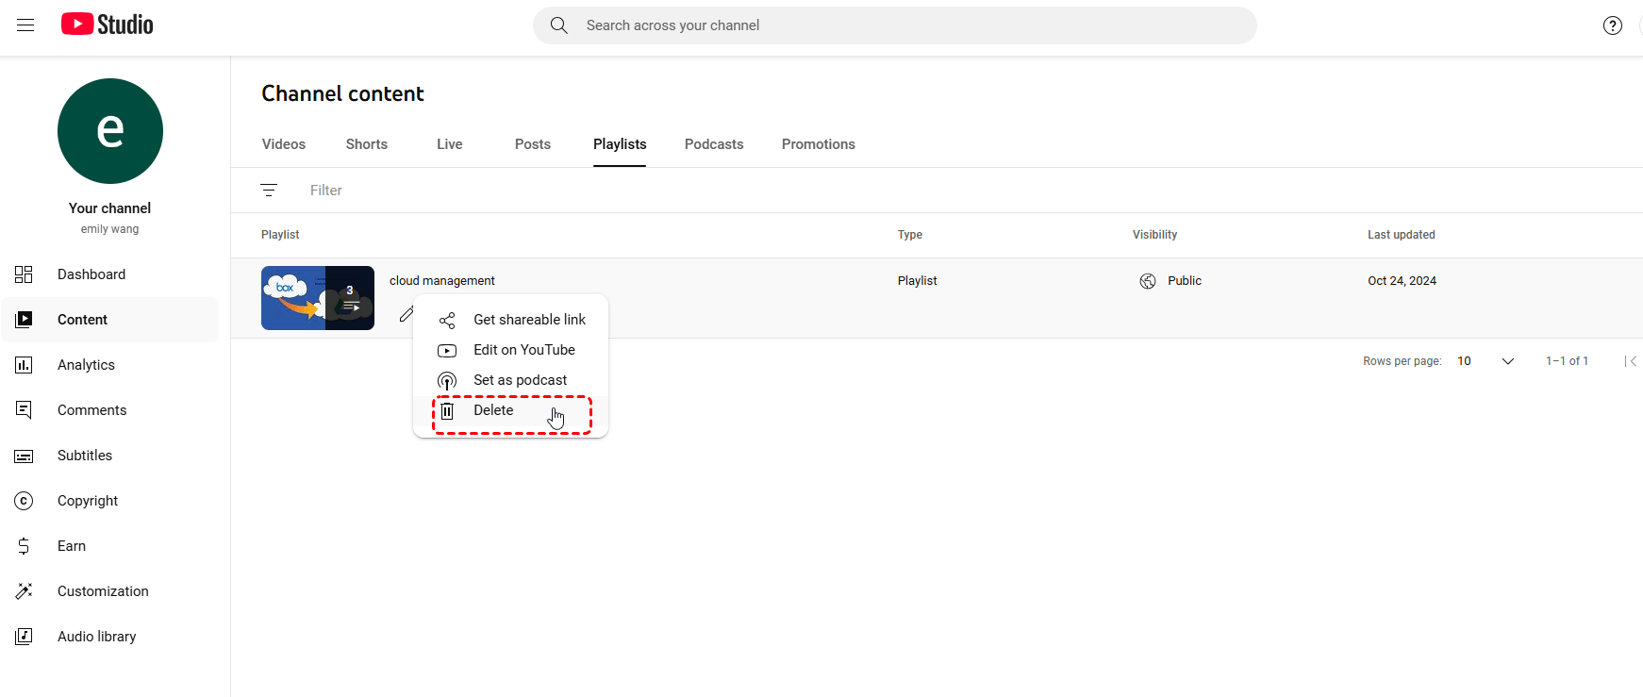
Task: Click the YouTube Studio logo
Action: (x=108, y=25)
